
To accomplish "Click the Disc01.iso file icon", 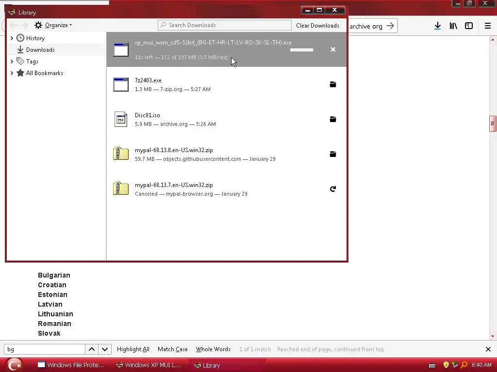I will coord(121,119).
